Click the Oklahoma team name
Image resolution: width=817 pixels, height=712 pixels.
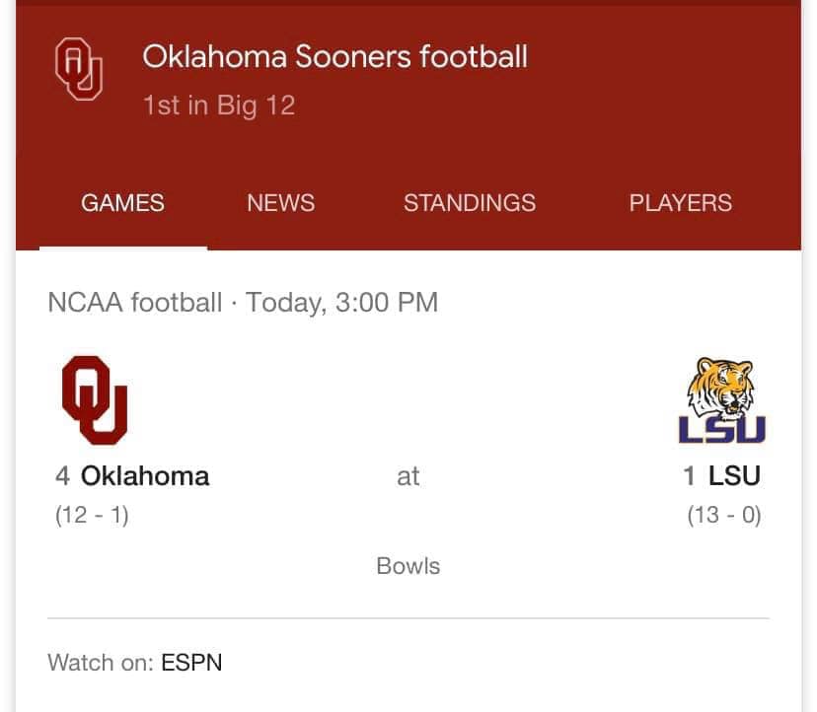[x=145, y=476]
